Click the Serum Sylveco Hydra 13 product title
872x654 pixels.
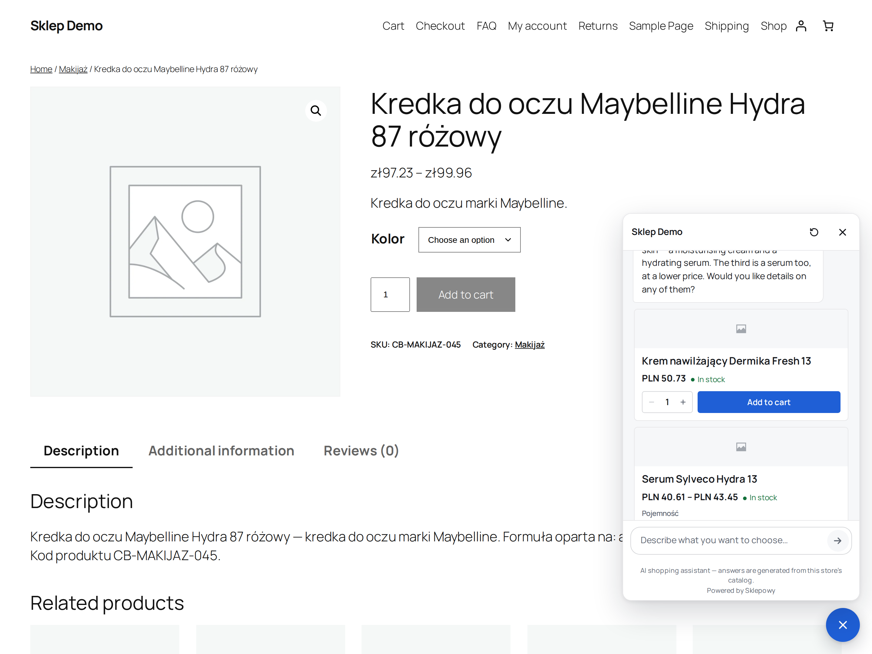click(x=699, y=479)
